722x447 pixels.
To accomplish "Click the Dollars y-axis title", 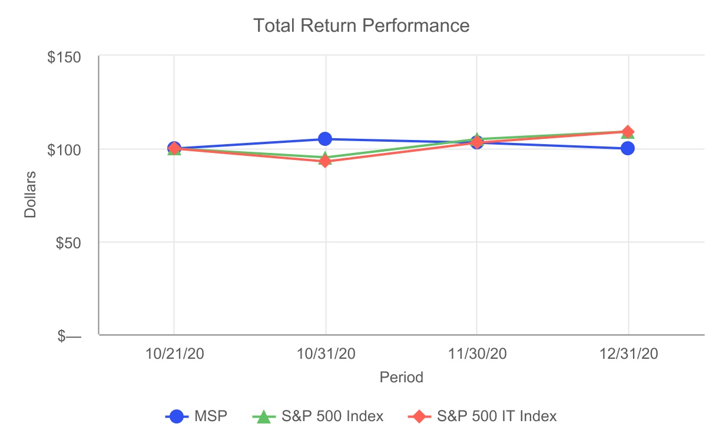I will tap(30, 195).
